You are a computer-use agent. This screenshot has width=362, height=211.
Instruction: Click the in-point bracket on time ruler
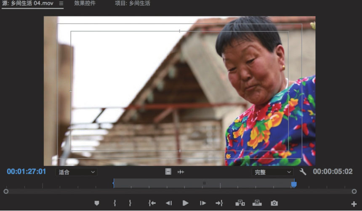tap(113, 183)
